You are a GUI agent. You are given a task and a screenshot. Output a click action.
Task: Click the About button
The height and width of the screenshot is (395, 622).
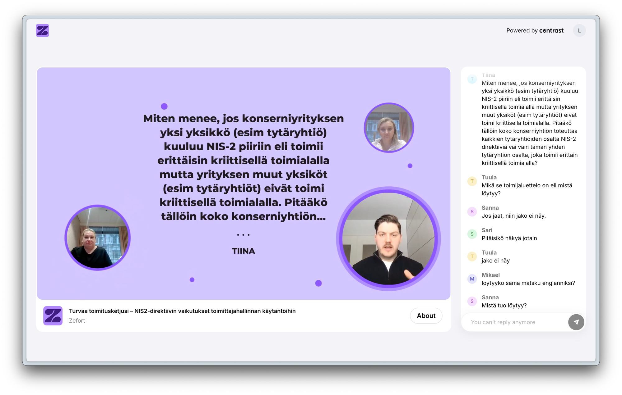tap(426, 316)
